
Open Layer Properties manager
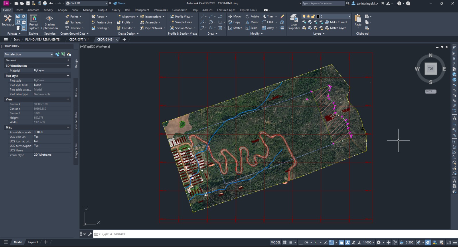pyautogui.click(x=294, y=22)
